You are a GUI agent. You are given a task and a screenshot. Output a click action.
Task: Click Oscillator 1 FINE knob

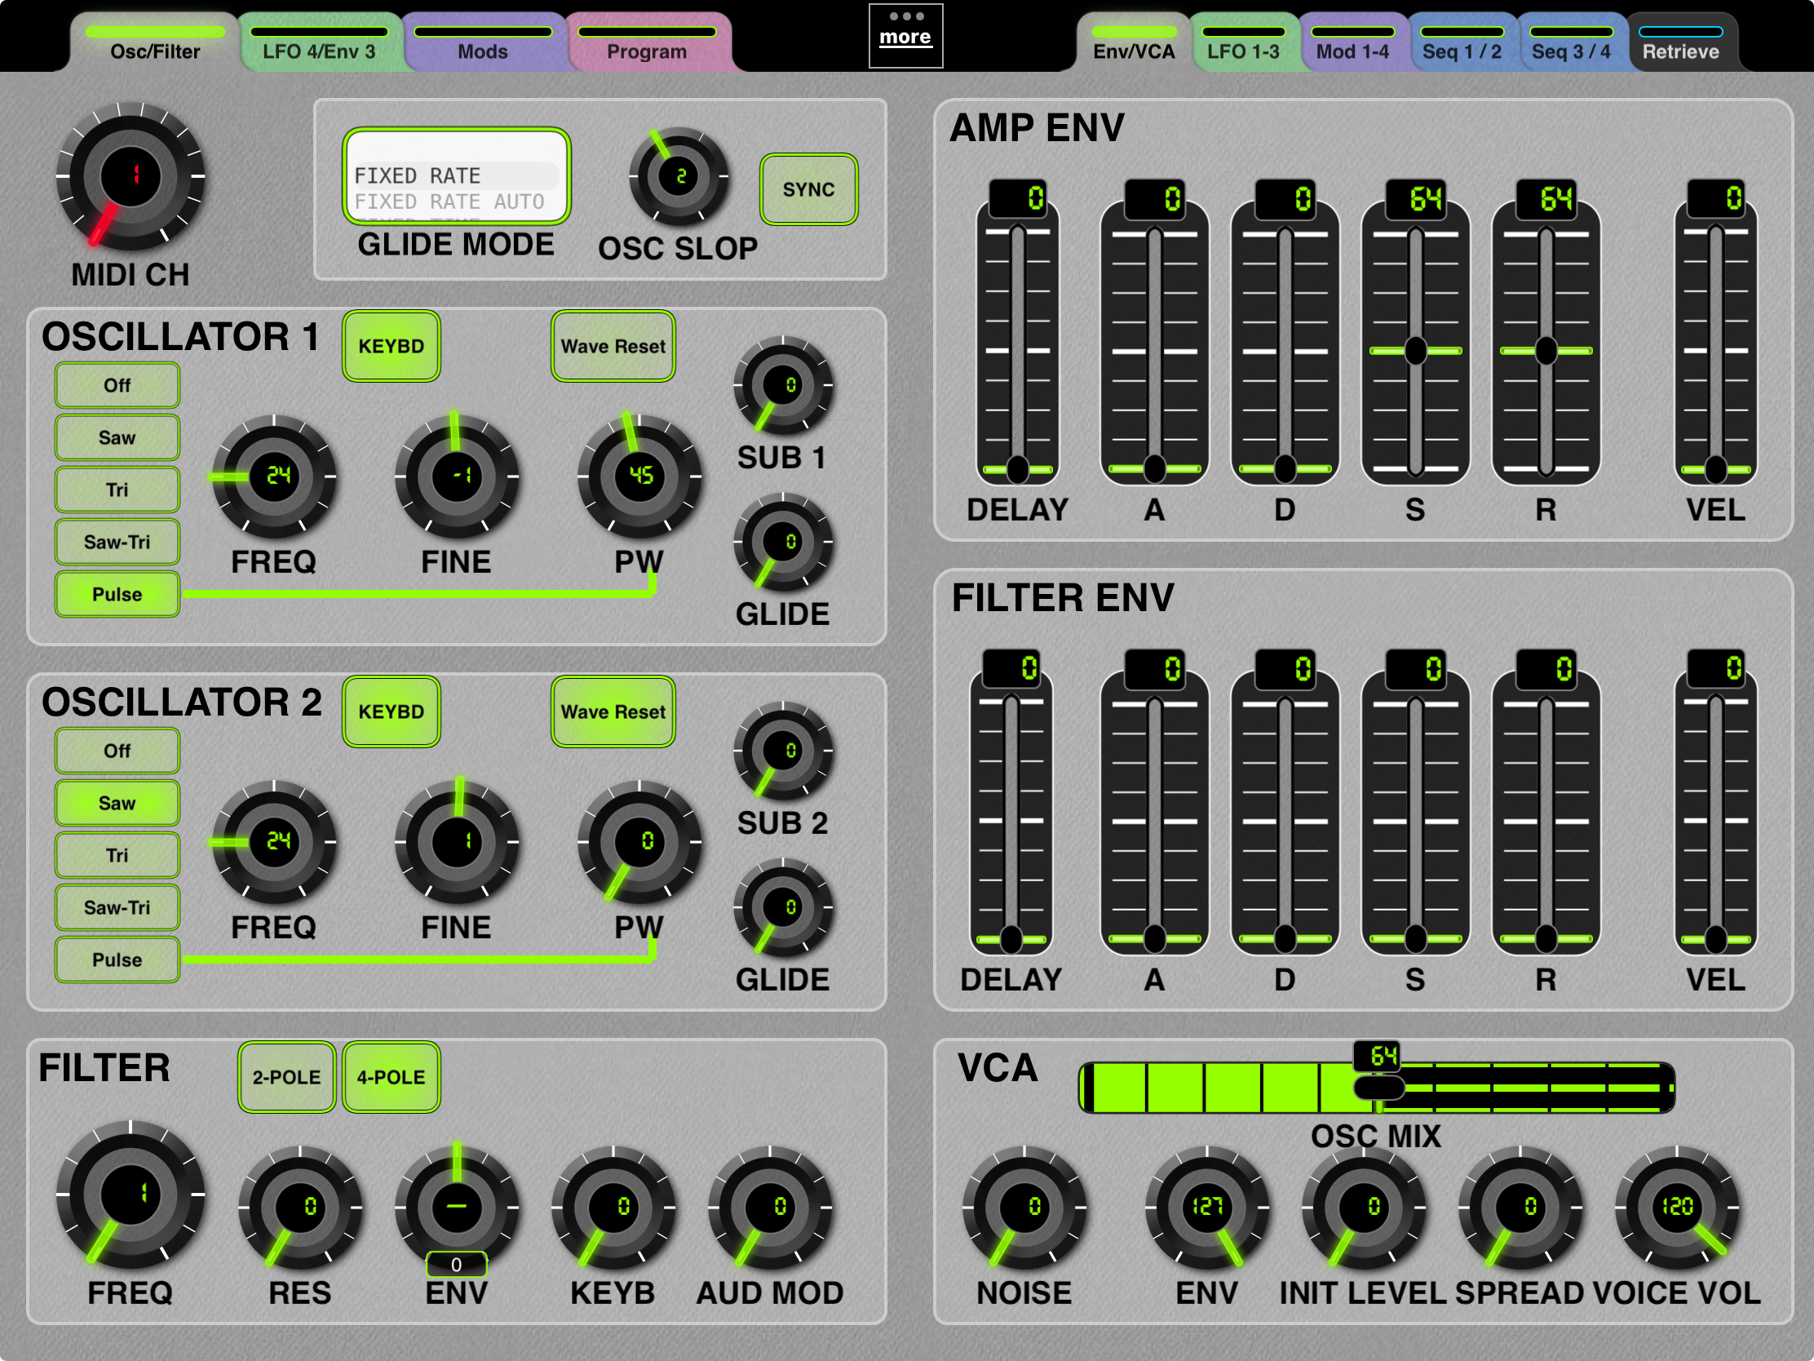click(457, 476)
